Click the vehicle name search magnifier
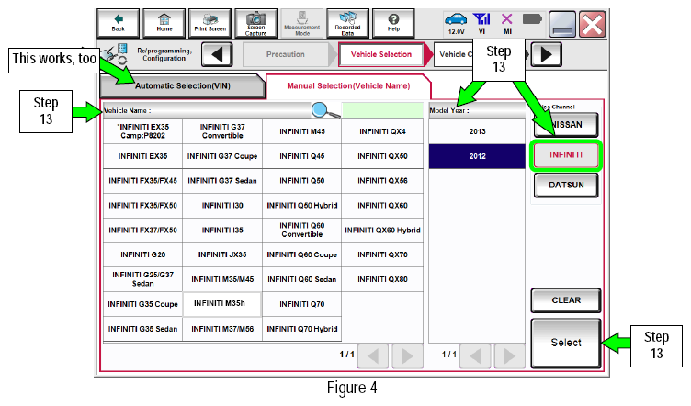 pos(325,110)
